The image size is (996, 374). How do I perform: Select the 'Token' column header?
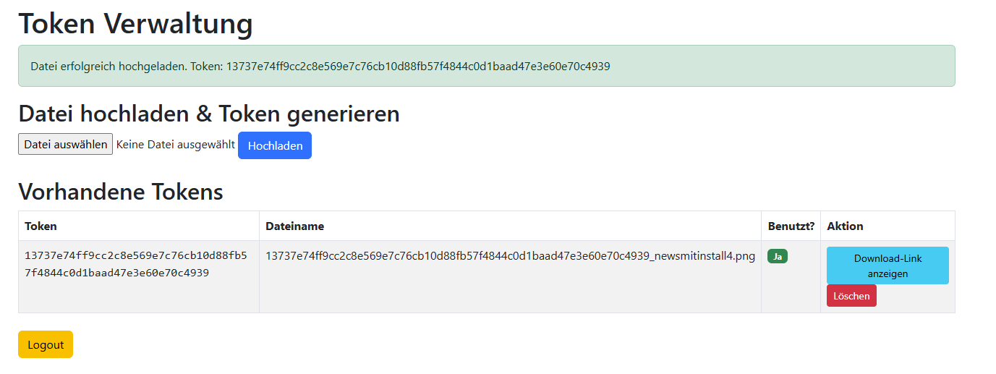41,226
